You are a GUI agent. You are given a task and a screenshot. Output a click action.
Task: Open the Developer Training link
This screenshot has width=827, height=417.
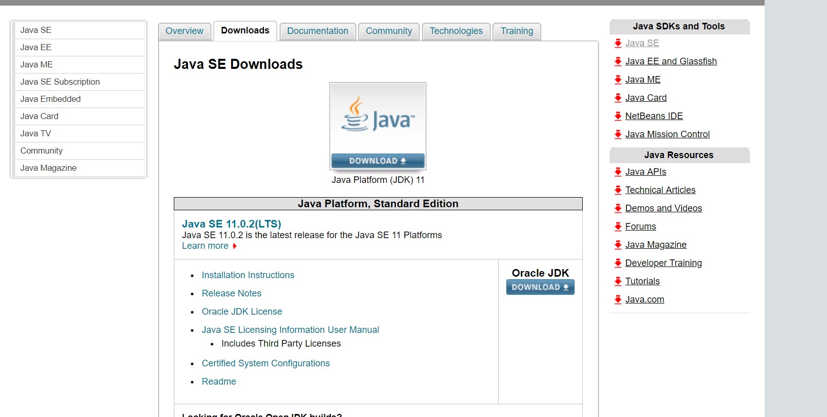coord(663,263)
